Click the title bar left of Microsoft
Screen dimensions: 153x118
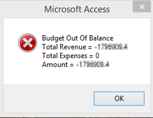(22, 9)
